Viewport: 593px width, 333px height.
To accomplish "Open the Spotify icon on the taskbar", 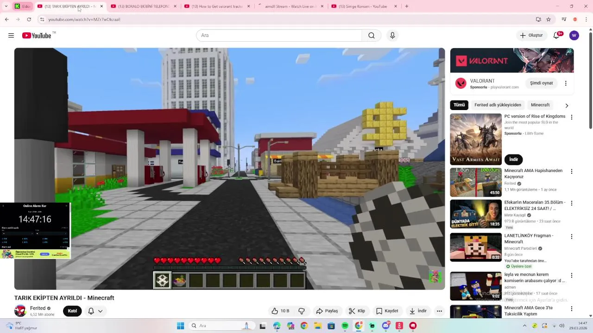I will coord(345,326).
